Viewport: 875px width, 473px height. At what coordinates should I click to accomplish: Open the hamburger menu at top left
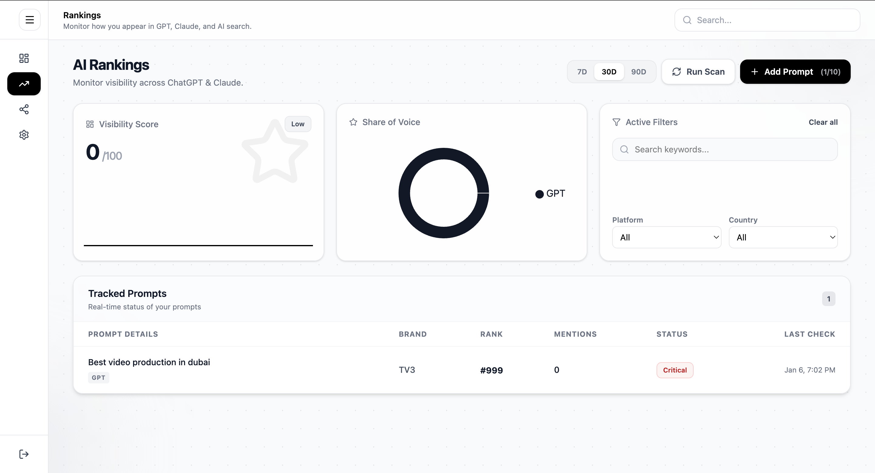point(29,19)
